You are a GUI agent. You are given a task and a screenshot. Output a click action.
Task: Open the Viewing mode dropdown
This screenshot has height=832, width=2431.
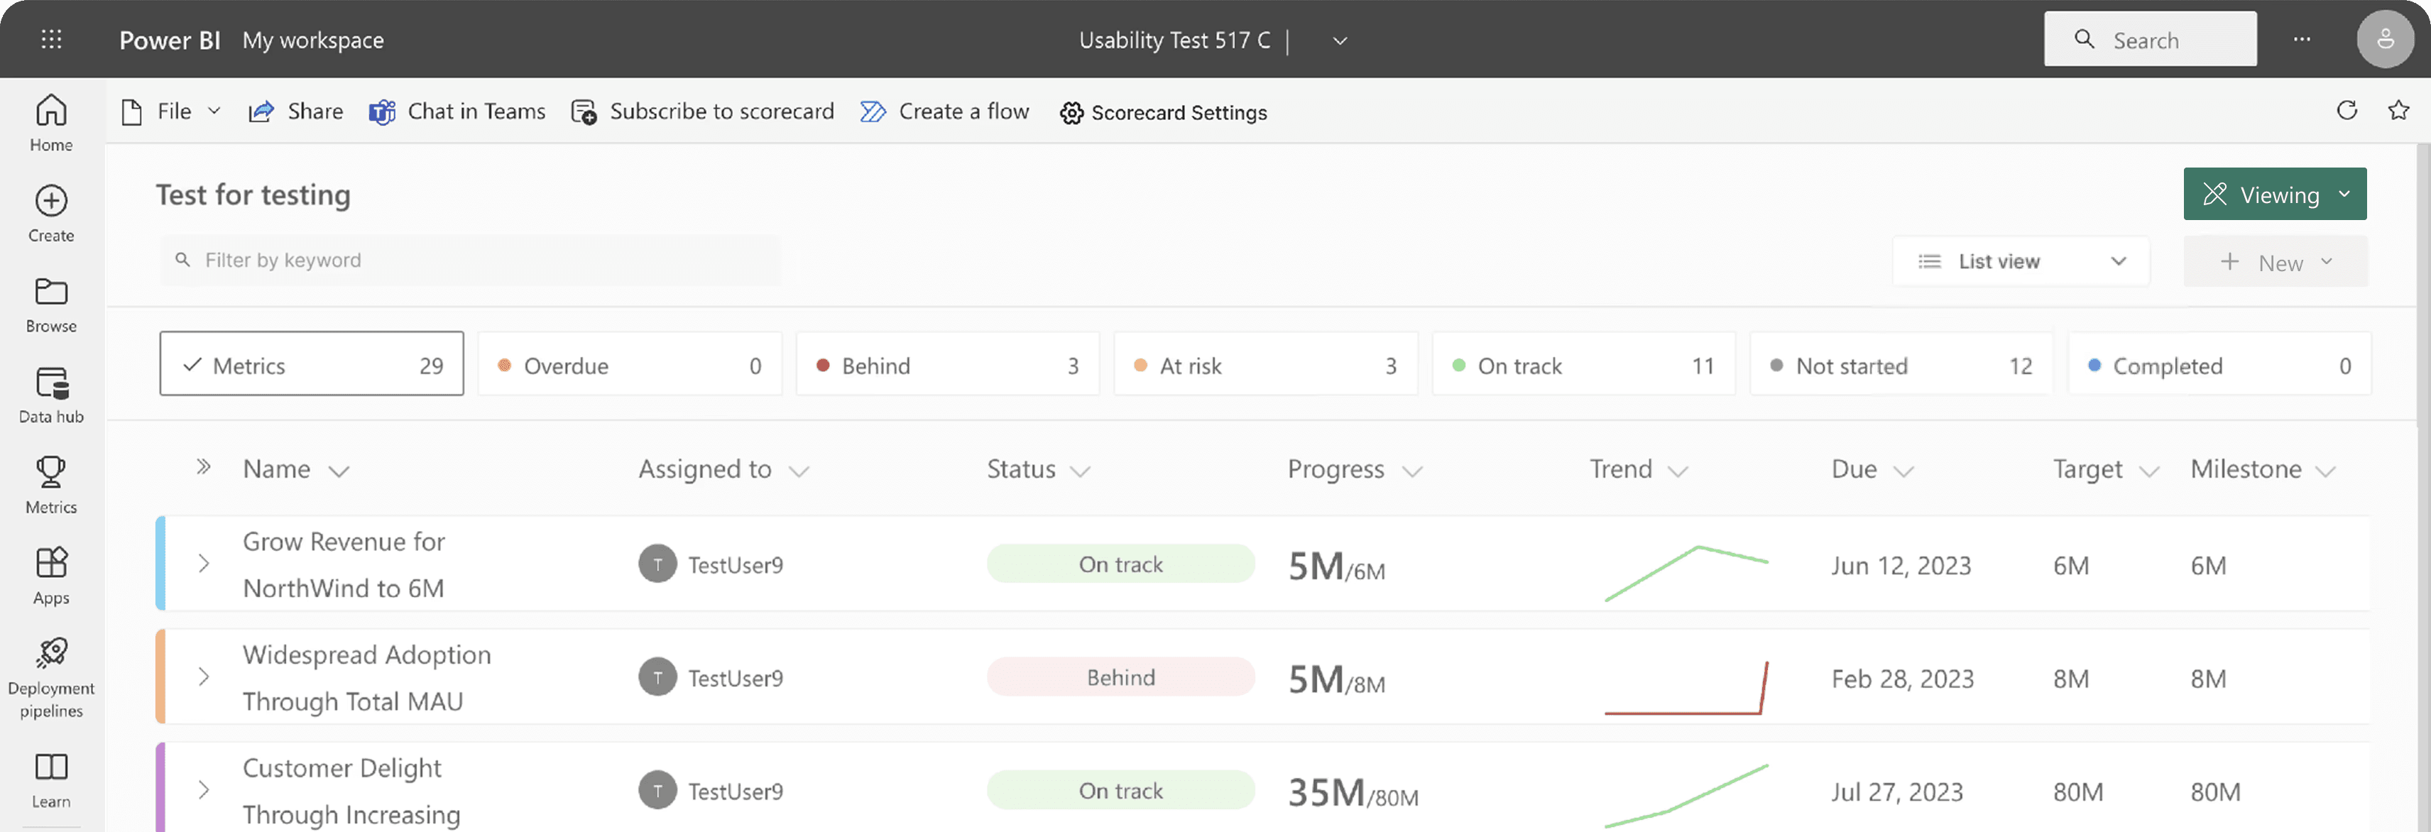point(2273,195)
